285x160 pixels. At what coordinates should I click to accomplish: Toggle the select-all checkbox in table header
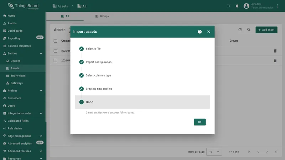point(56,41)
